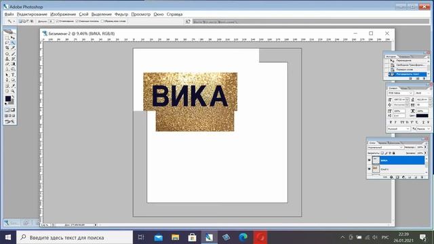Select the Healing Brush tool
The width and height of the screenshot is (434, 244).
(7, 54)
